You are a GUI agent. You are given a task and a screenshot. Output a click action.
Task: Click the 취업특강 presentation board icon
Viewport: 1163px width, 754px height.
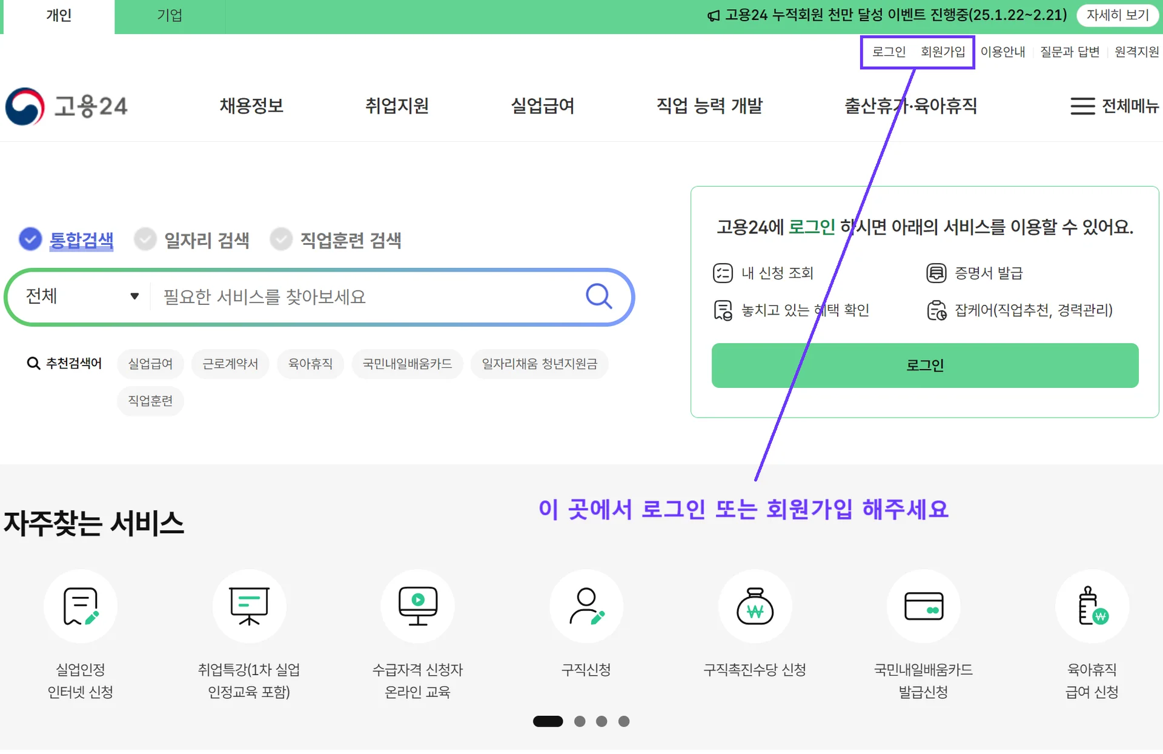(x=249, y=606)
